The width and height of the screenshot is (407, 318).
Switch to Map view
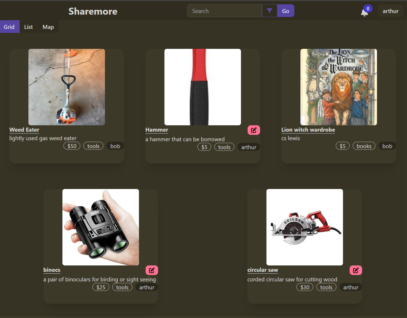pyautogui.click(x=48, y=27)
